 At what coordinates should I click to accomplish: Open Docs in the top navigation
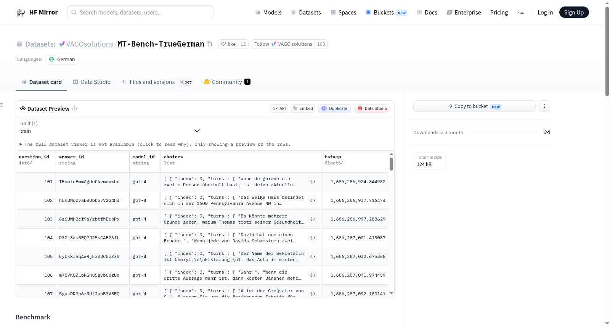point(427,12)
